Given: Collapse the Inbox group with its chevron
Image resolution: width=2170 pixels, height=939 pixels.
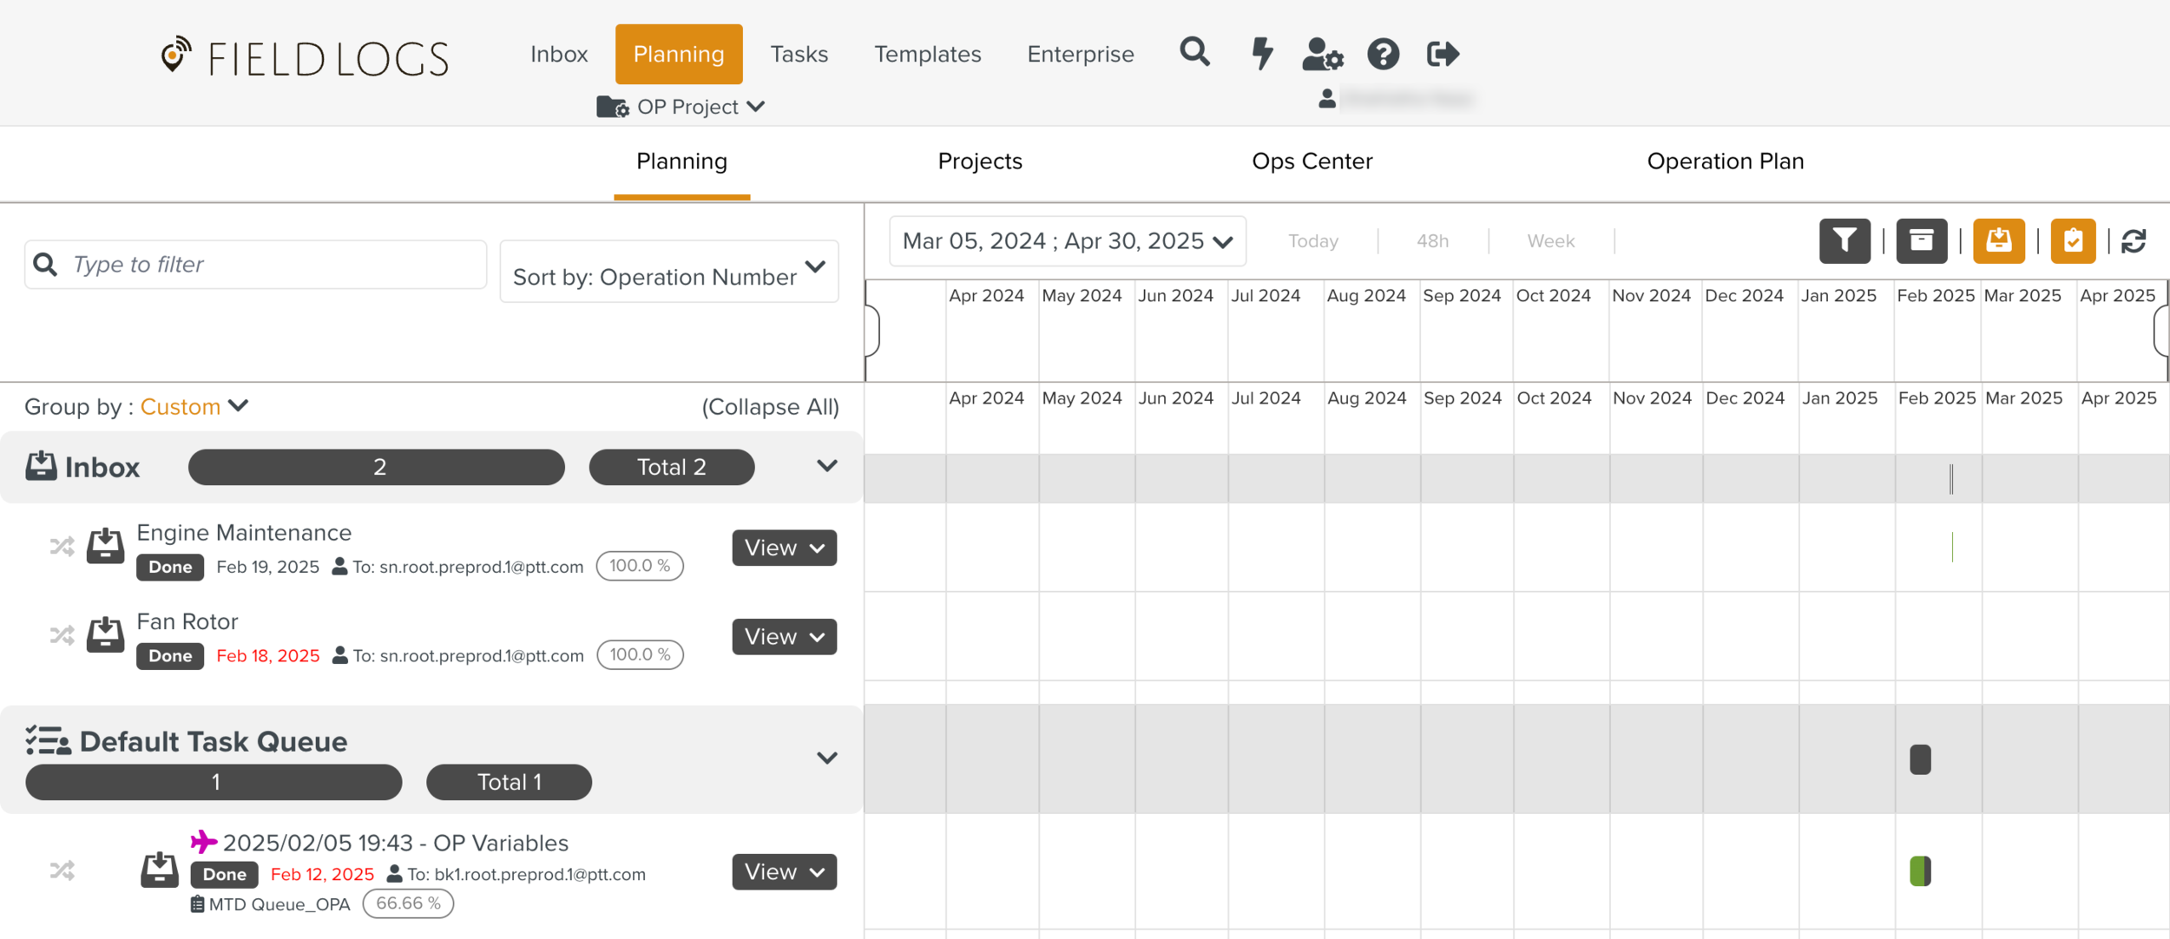Looking at the screenshot, I should point(825,466).
